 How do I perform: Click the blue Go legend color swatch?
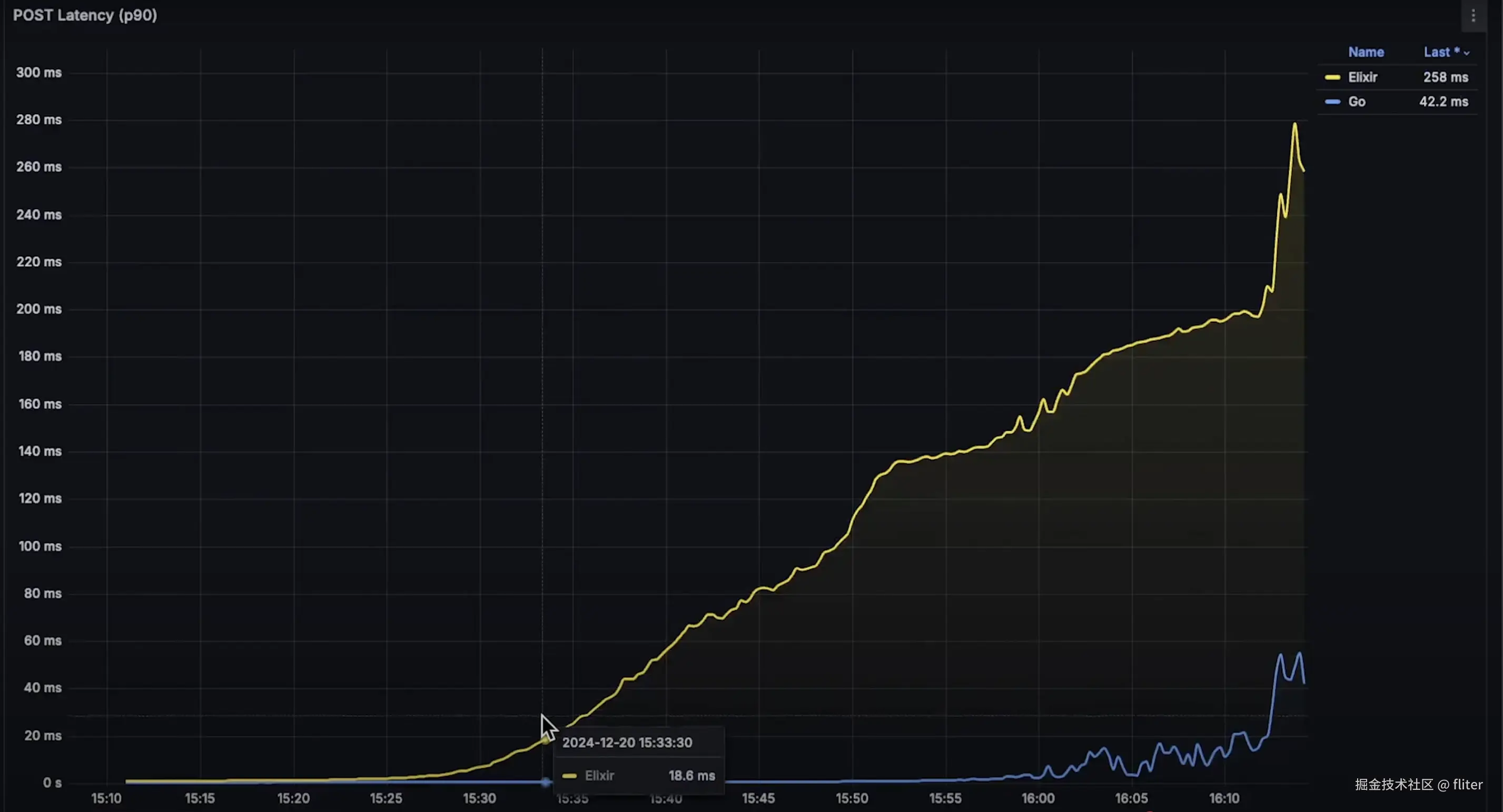1332,102
